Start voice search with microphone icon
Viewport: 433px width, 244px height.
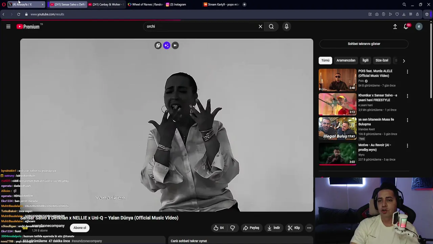click(287, 26)
